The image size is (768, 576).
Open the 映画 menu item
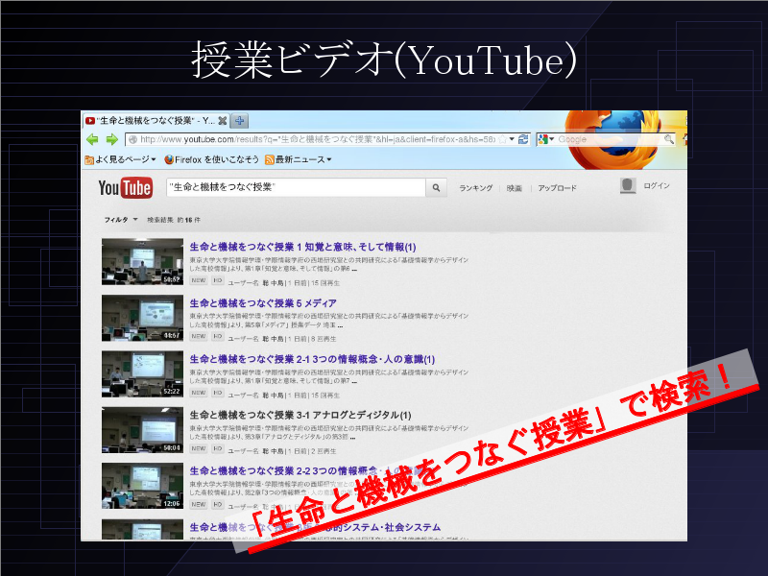pos(515,188)
